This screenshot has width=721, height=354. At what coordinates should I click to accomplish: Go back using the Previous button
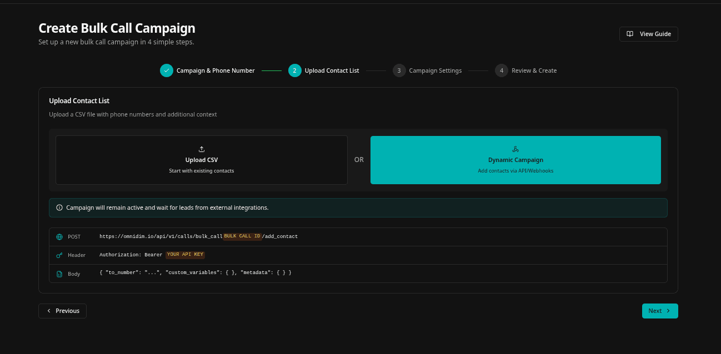coord(62,311)
